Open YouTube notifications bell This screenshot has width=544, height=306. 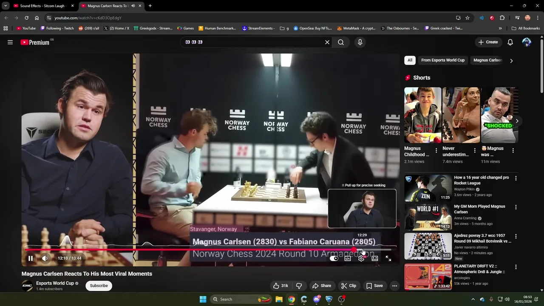[x=510, y=42]
